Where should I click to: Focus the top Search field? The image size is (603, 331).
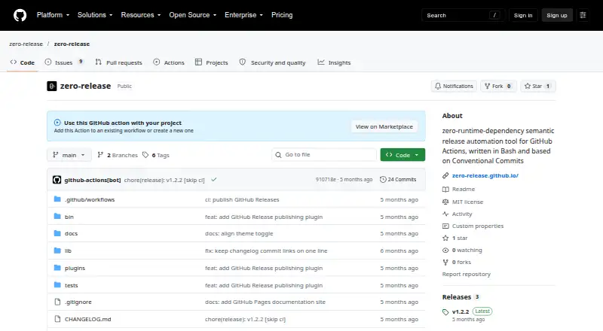point(463,15)
